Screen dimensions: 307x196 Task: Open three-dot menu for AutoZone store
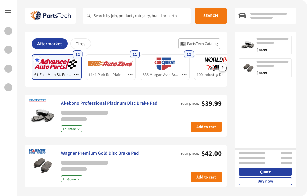[x=130, y=75]
